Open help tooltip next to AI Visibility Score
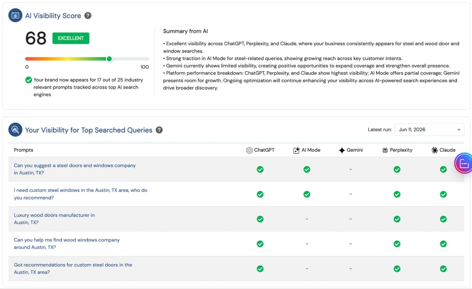The height and width of the screenshot is (289, 472). pyautogui.click(x=88, y=16)
